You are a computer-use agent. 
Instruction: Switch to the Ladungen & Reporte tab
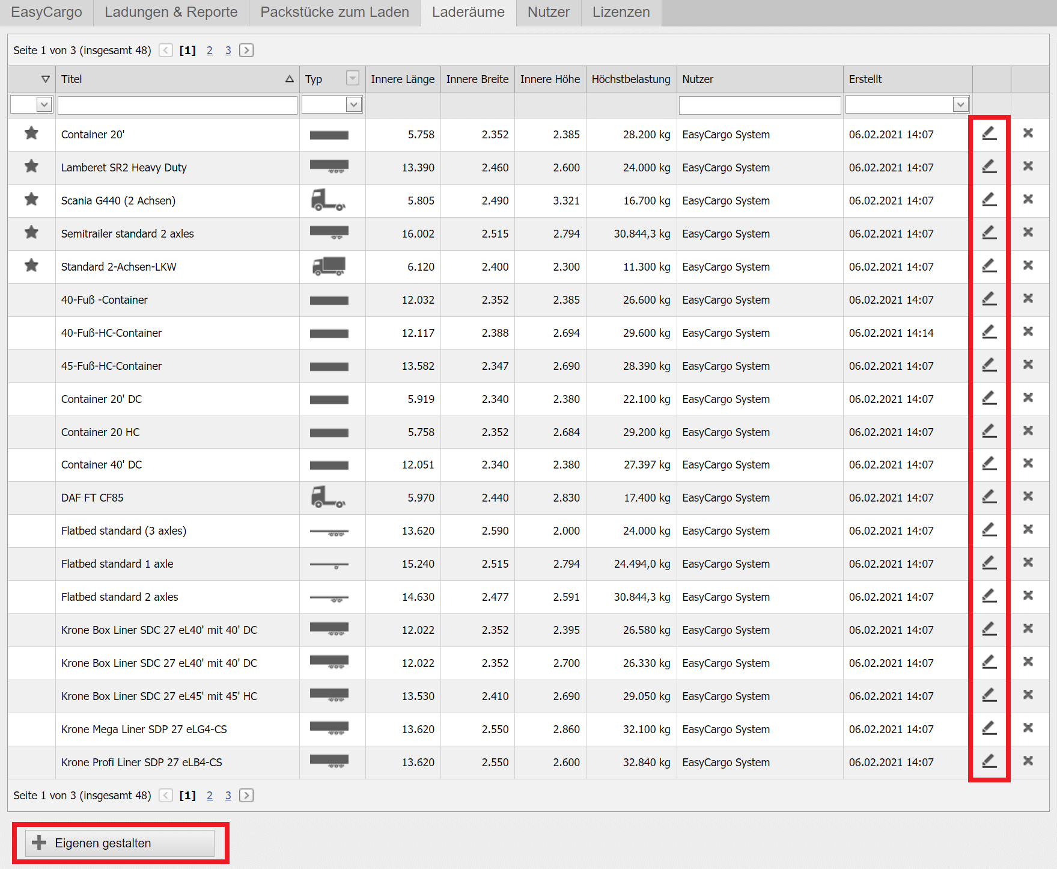point(171,12)
